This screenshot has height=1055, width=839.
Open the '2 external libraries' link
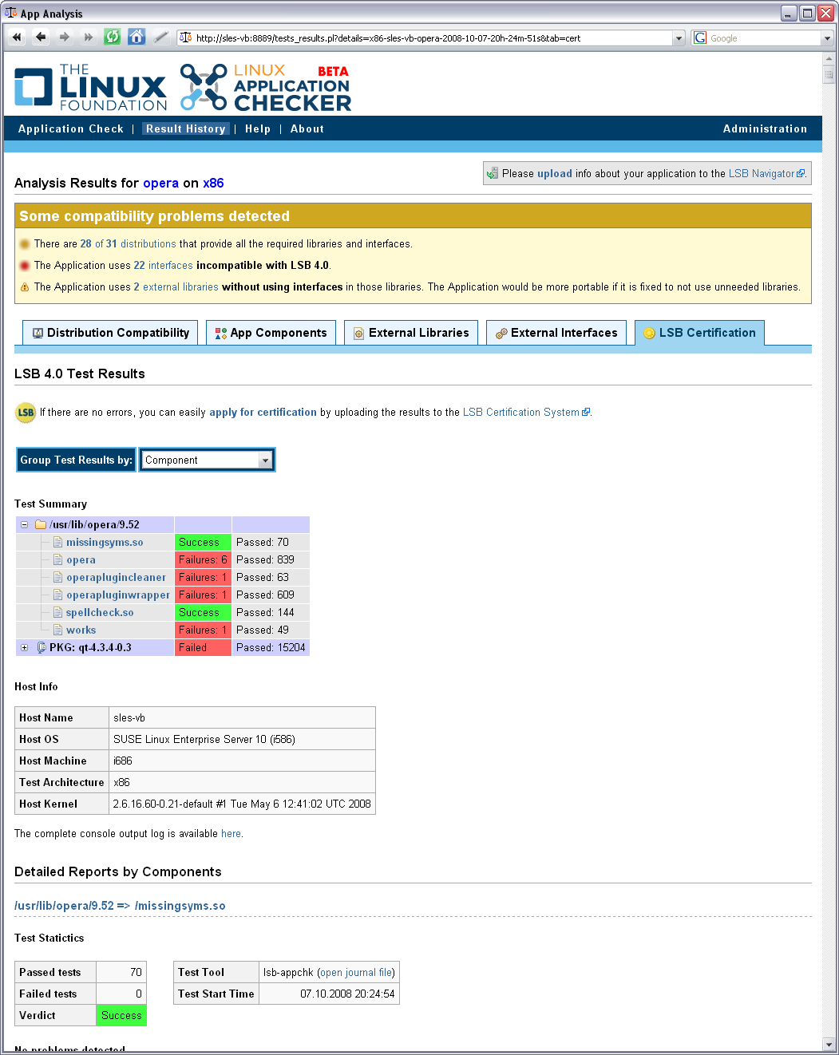pos(176,287)
